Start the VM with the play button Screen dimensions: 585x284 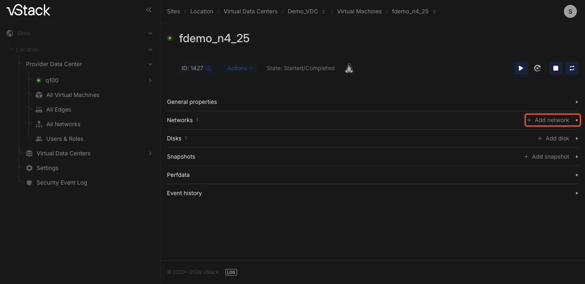coord(521,68)
